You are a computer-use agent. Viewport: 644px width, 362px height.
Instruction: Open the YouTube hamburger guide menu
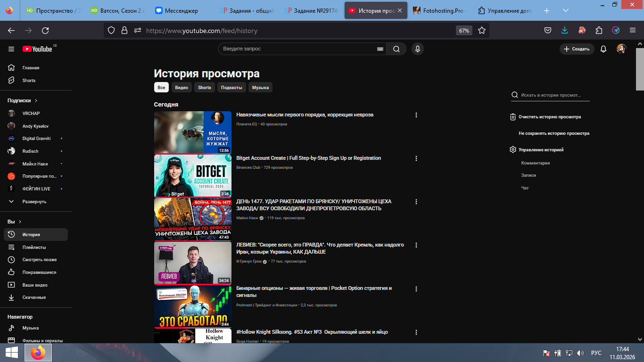11,49
